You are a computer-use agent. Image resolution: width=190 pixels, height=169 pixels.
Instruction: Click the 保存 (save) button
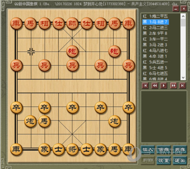point(164,150)
